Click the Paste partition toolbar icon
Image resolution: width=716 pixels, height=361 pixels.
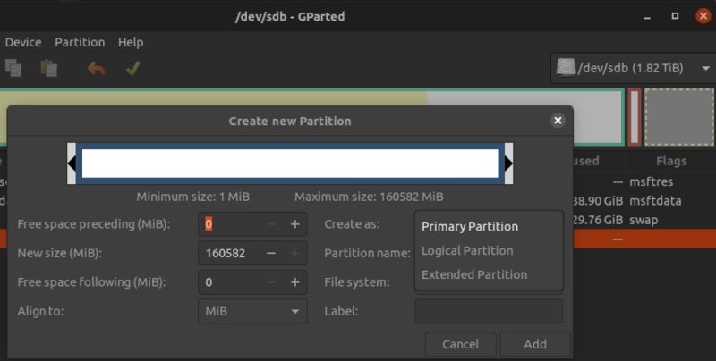pyautogui.click(x=49, y=69)
